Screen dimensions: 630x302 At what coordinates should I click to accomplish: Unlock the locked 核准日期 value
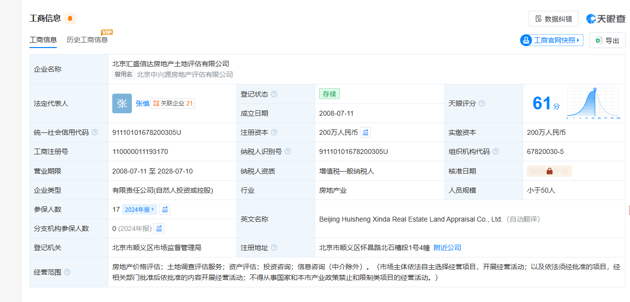[550, 171]
